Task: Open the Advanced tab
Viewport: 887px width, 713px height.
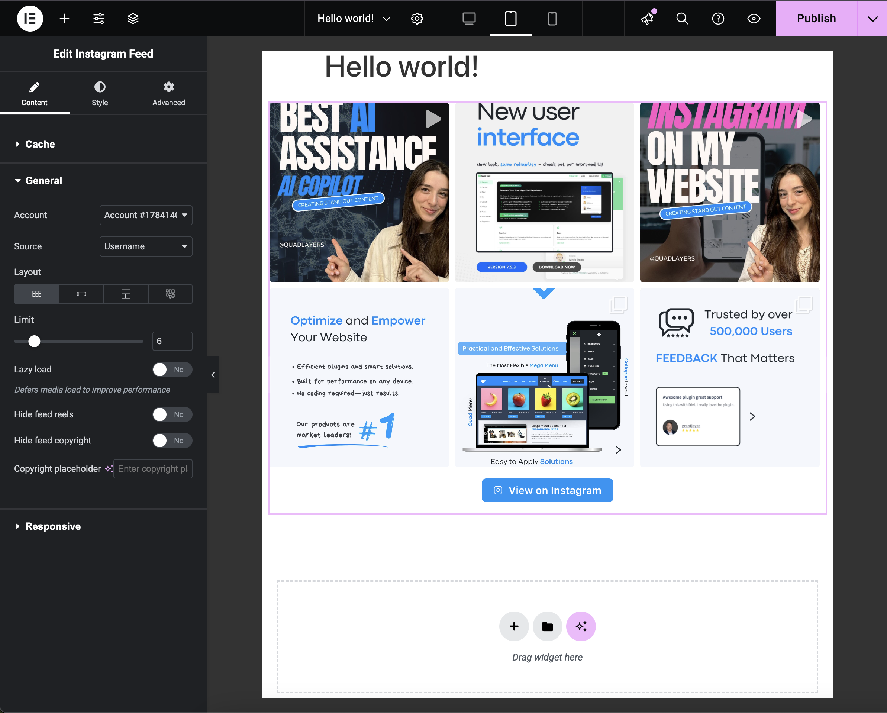Action: click(x=168, y=94)
